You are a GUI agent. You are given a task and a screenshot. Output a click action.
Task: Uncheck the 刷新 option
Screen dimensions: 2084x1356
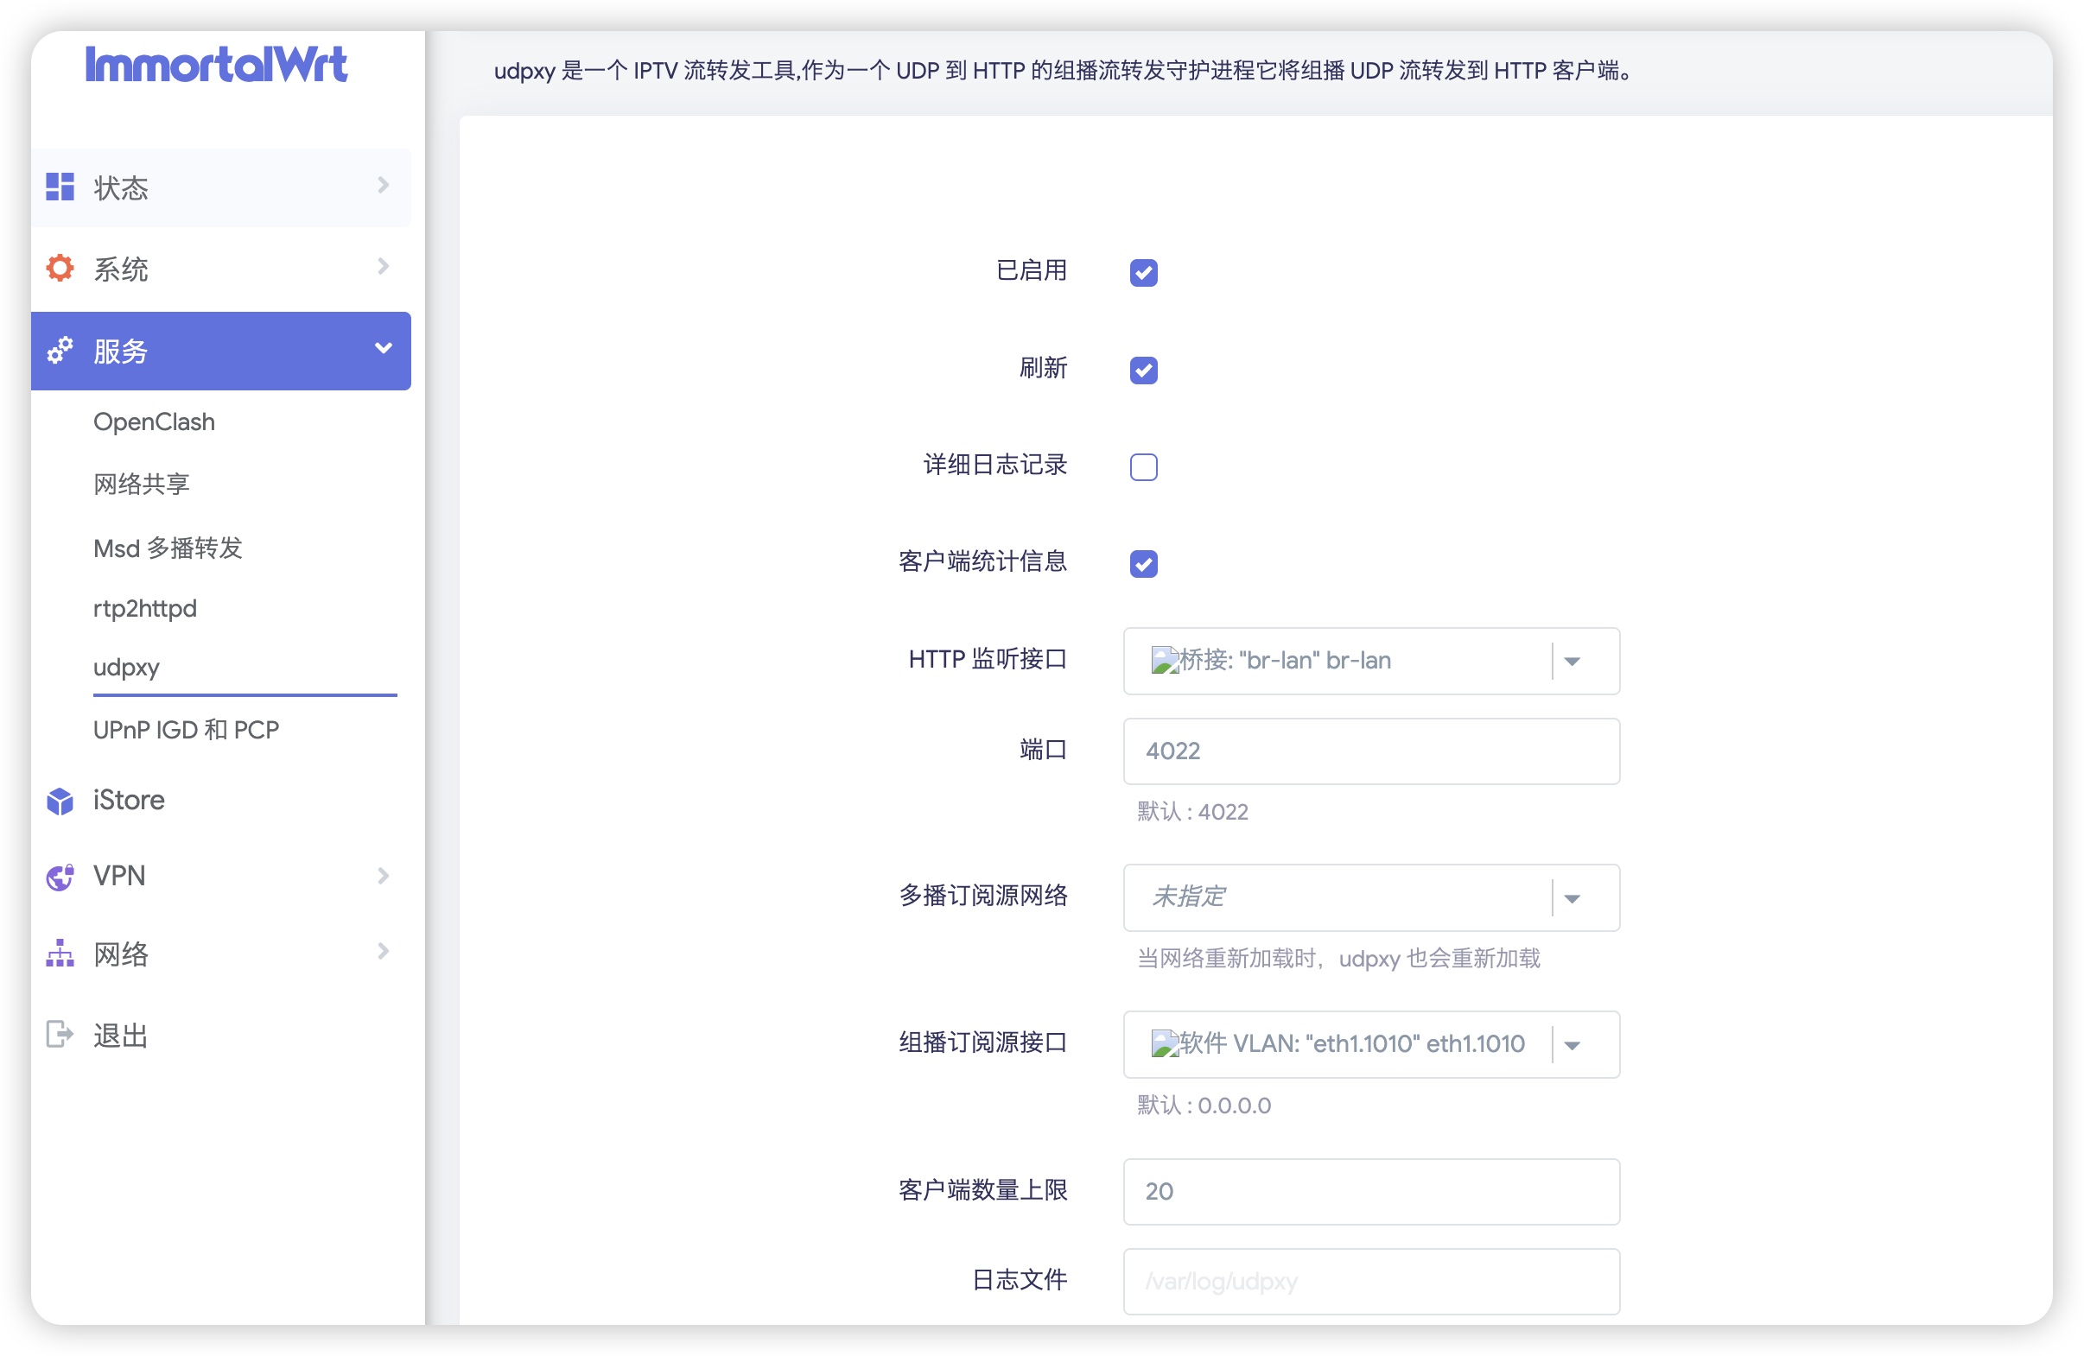[x=1143, y=371]
